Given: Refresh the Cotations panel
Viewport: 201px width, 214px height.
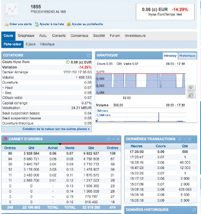Looking at the screenshot, I should tap(89, 55).
